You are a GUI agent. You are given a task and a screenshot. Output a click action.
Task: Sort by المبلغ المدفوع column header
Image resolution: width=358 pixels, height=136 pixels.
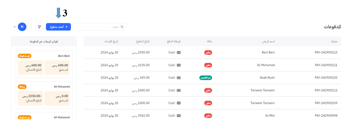pyautogui.click(x=143, y=42)
